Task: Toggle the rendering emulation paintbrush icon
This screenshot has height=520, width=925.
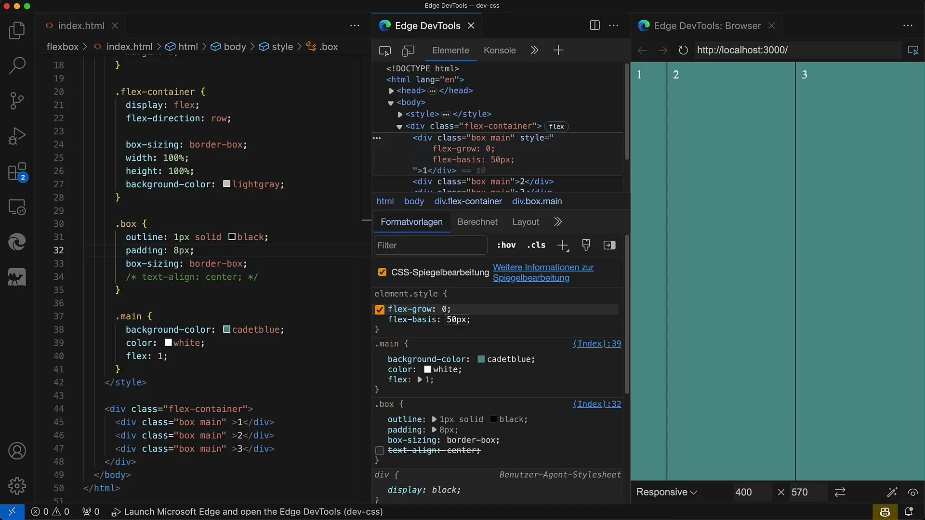Action: coord(586,245)
